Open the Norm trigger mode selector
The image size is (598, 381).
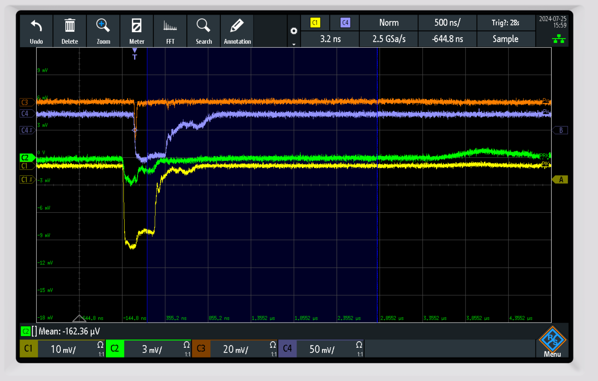coord(389,23)
